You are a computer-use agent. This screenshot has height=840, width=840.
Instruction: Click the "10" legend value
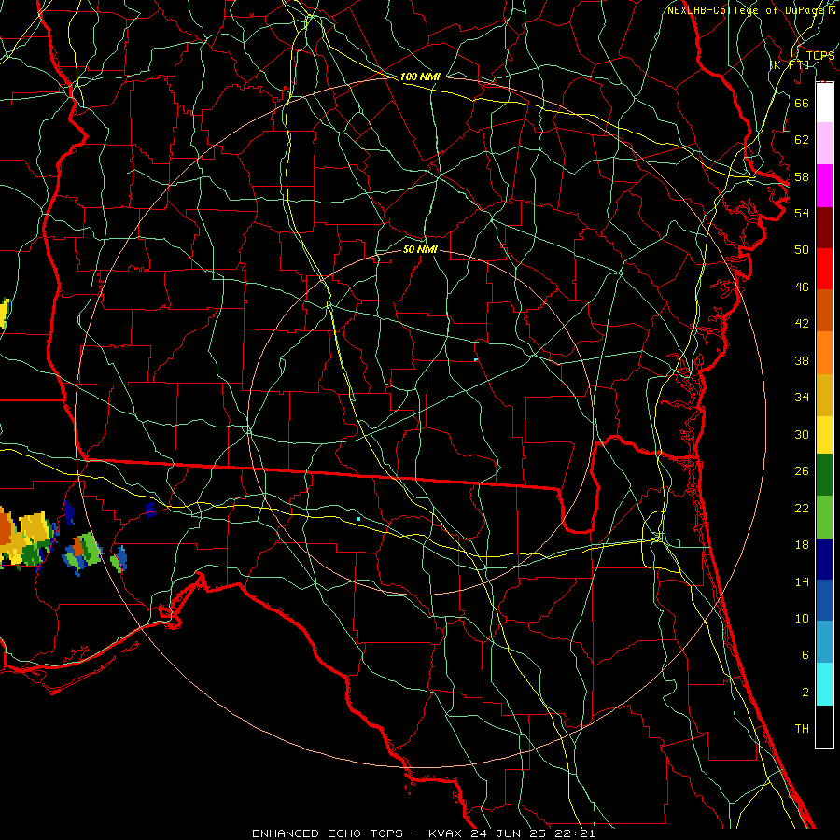pos(802,618)
